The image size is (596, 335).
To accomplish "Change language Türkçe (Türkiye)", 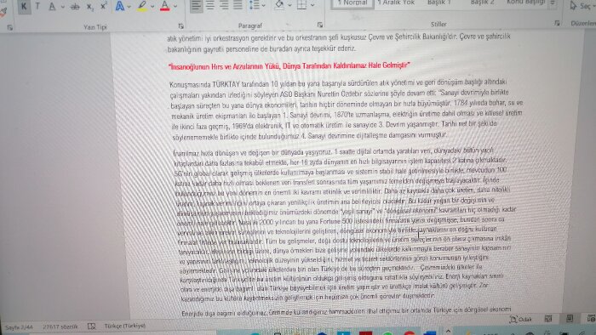I will pyautogui.click(x=124, y=326).
